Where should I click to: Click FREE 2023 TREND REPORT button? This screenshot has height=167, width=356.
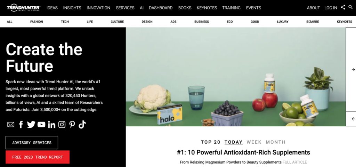[x=38, y=157]
